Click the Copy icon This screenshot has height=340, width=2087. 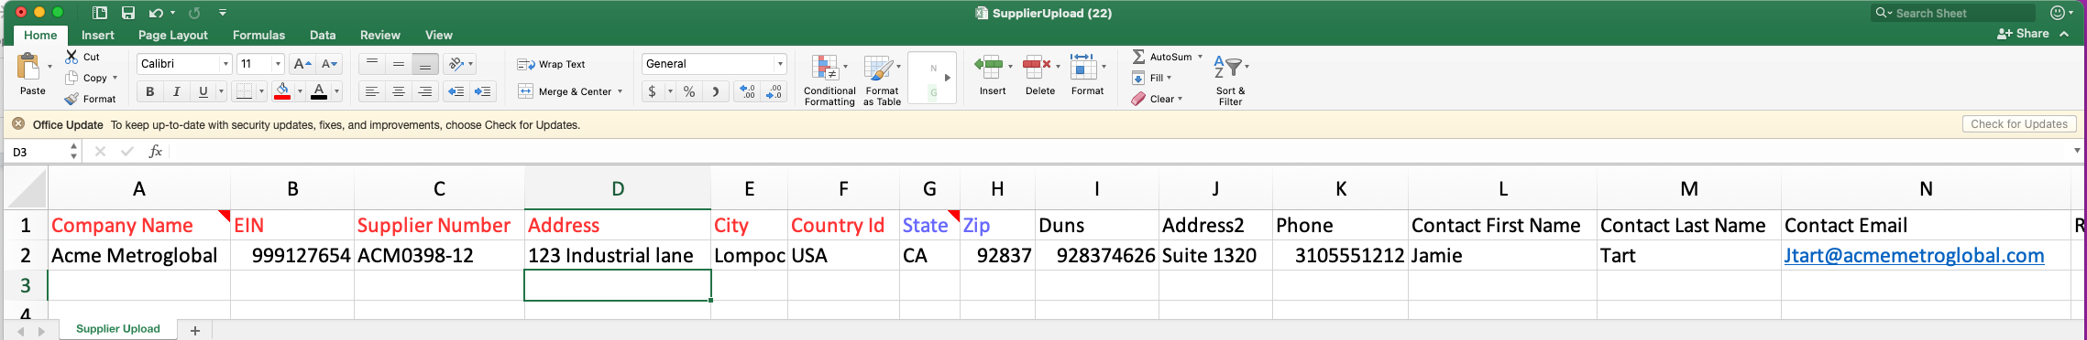tap(71, 78)
